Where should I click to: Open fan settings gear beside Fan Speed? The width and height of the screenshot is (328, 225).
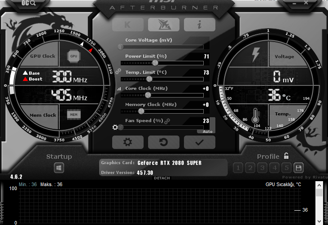click(x=115, y=127)
